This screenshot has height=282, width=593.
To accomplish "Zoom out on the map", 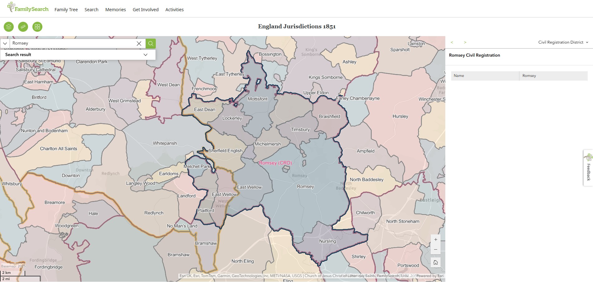I will 436,250.
